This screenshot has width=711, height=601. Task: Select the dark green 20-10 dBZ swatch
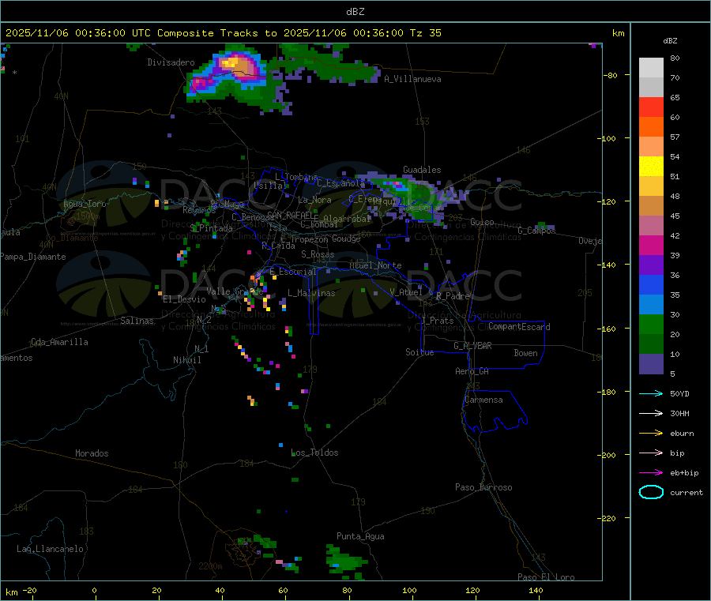click(651, 344)
